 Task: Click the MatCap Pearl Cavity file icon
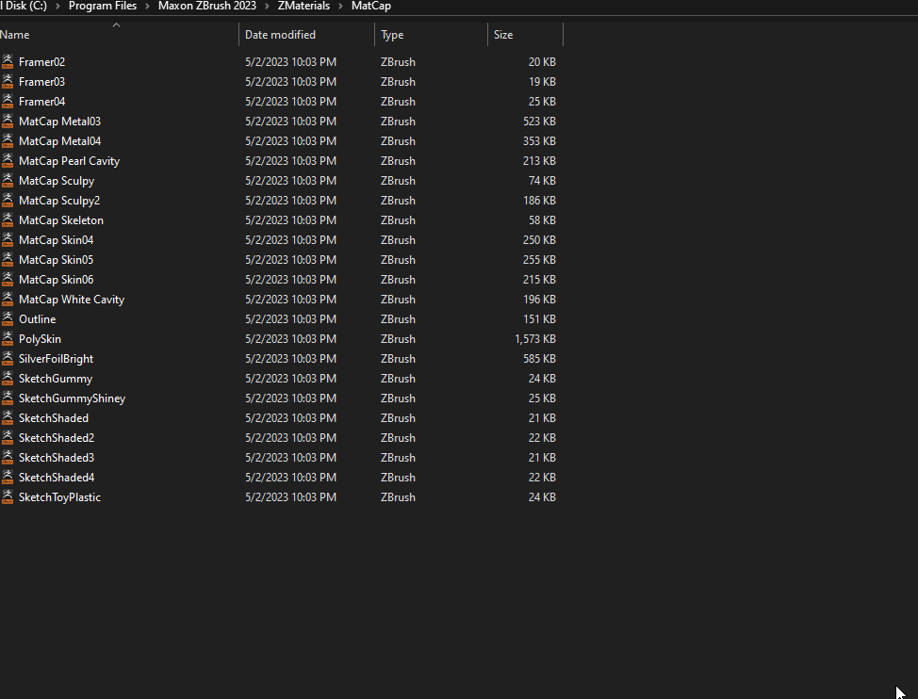click(x=8, y=160)
